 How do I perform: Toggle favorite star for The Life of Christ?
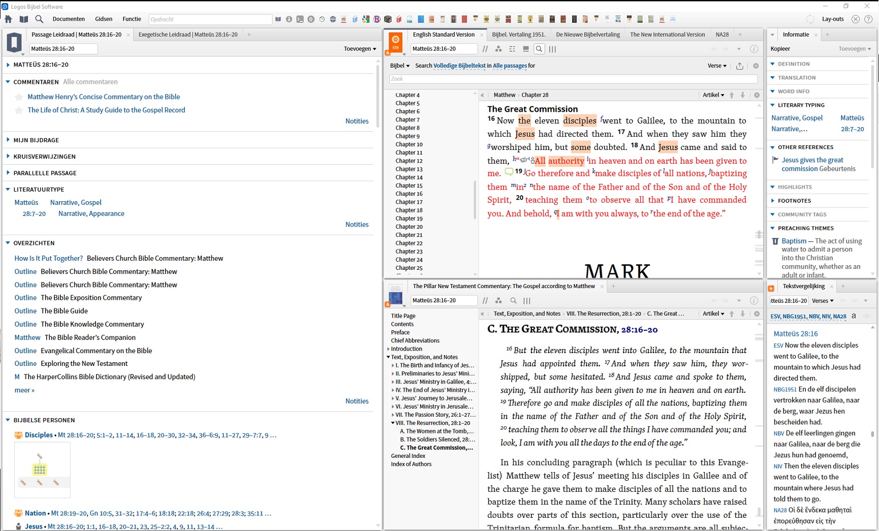pos(19,110)
